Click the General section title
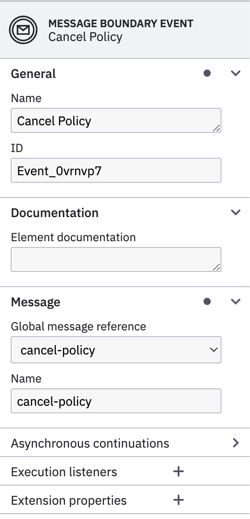Screen dimensions: 250x519 [x=33, y=74]
